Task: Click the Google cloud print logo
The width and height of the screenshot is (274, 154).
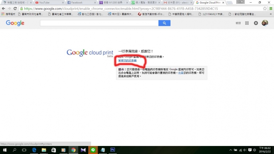Action: tap(90, 53)
